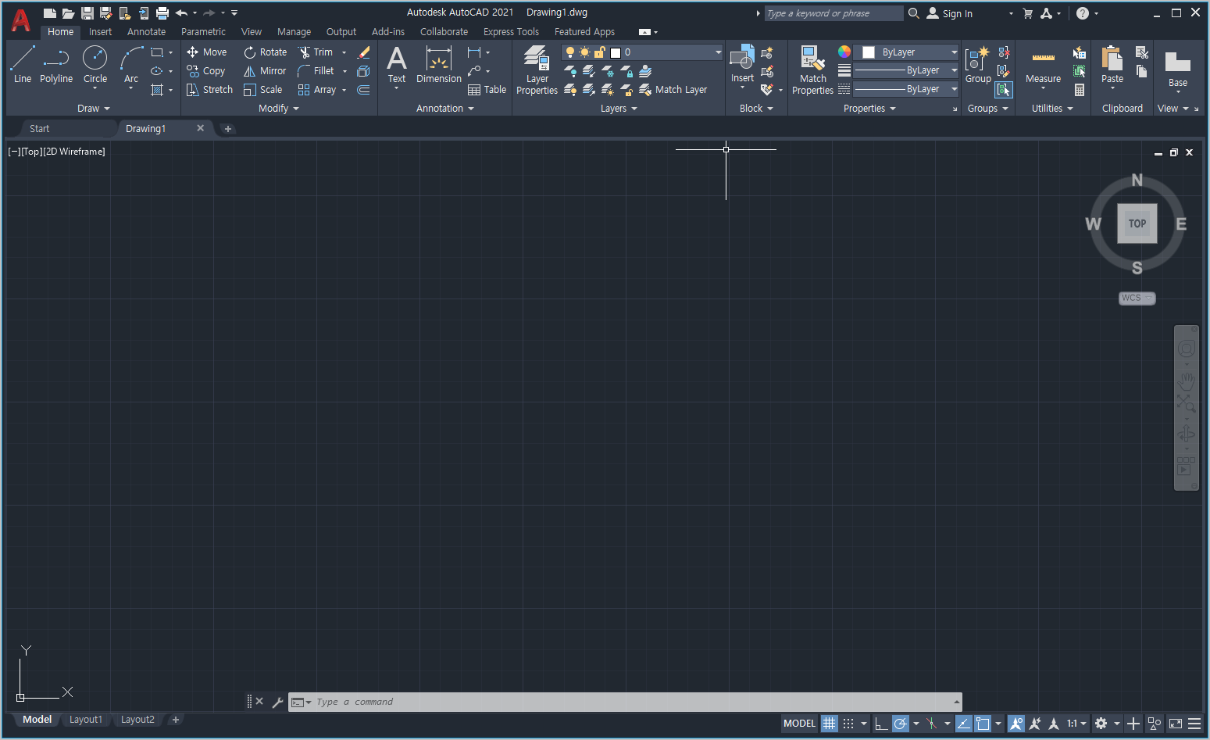The width and height of the screenshot is (1210, 740).
Task: Activate the Mirror tool
Action: click(x=266, y=71)
